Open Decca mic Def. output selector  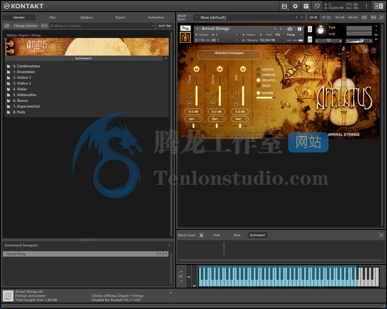(x=217, y=119)
